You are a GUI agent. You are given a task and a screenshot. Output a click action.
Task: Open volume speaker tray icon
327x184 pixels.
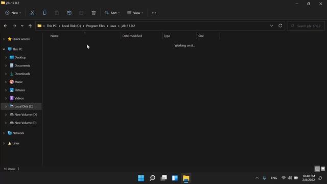(x=290, y=178)
